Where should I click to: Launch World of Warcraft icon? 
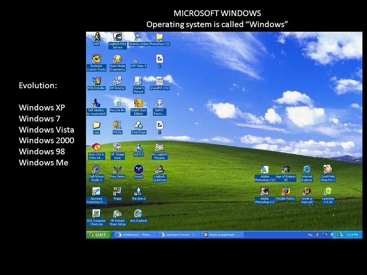point(307,195)
